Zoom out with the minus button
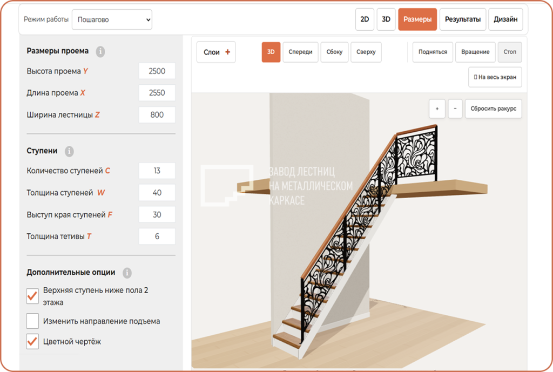 pos(455,109)
